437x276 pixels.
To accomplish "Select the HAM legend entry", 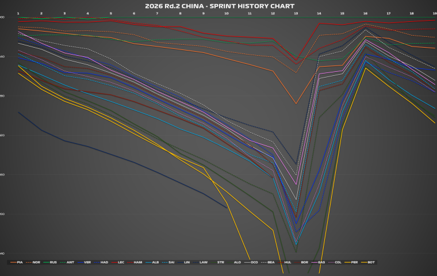I will (x=138, y=262).
